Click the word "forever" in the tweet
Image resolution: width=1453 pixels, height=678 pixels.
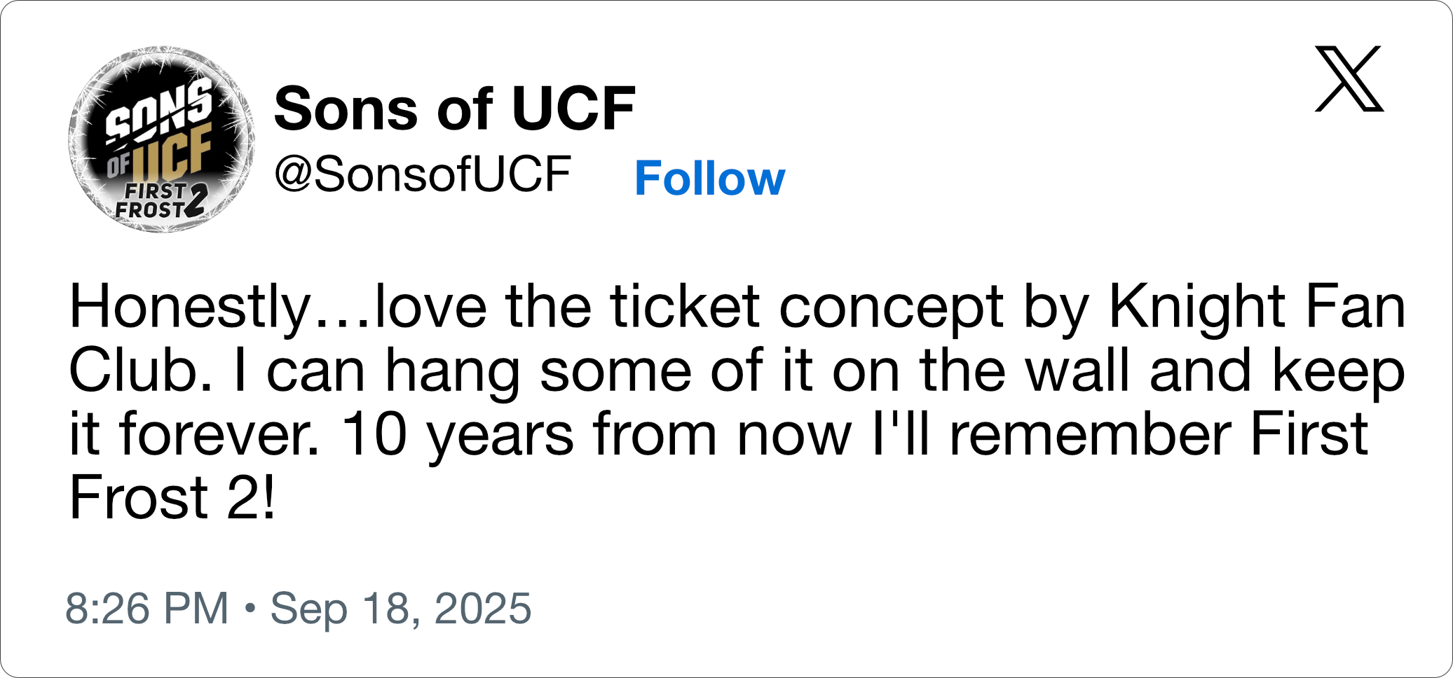219,434
